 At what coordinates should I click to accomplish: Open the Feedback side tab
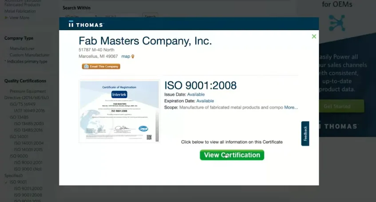pos(305,133)
